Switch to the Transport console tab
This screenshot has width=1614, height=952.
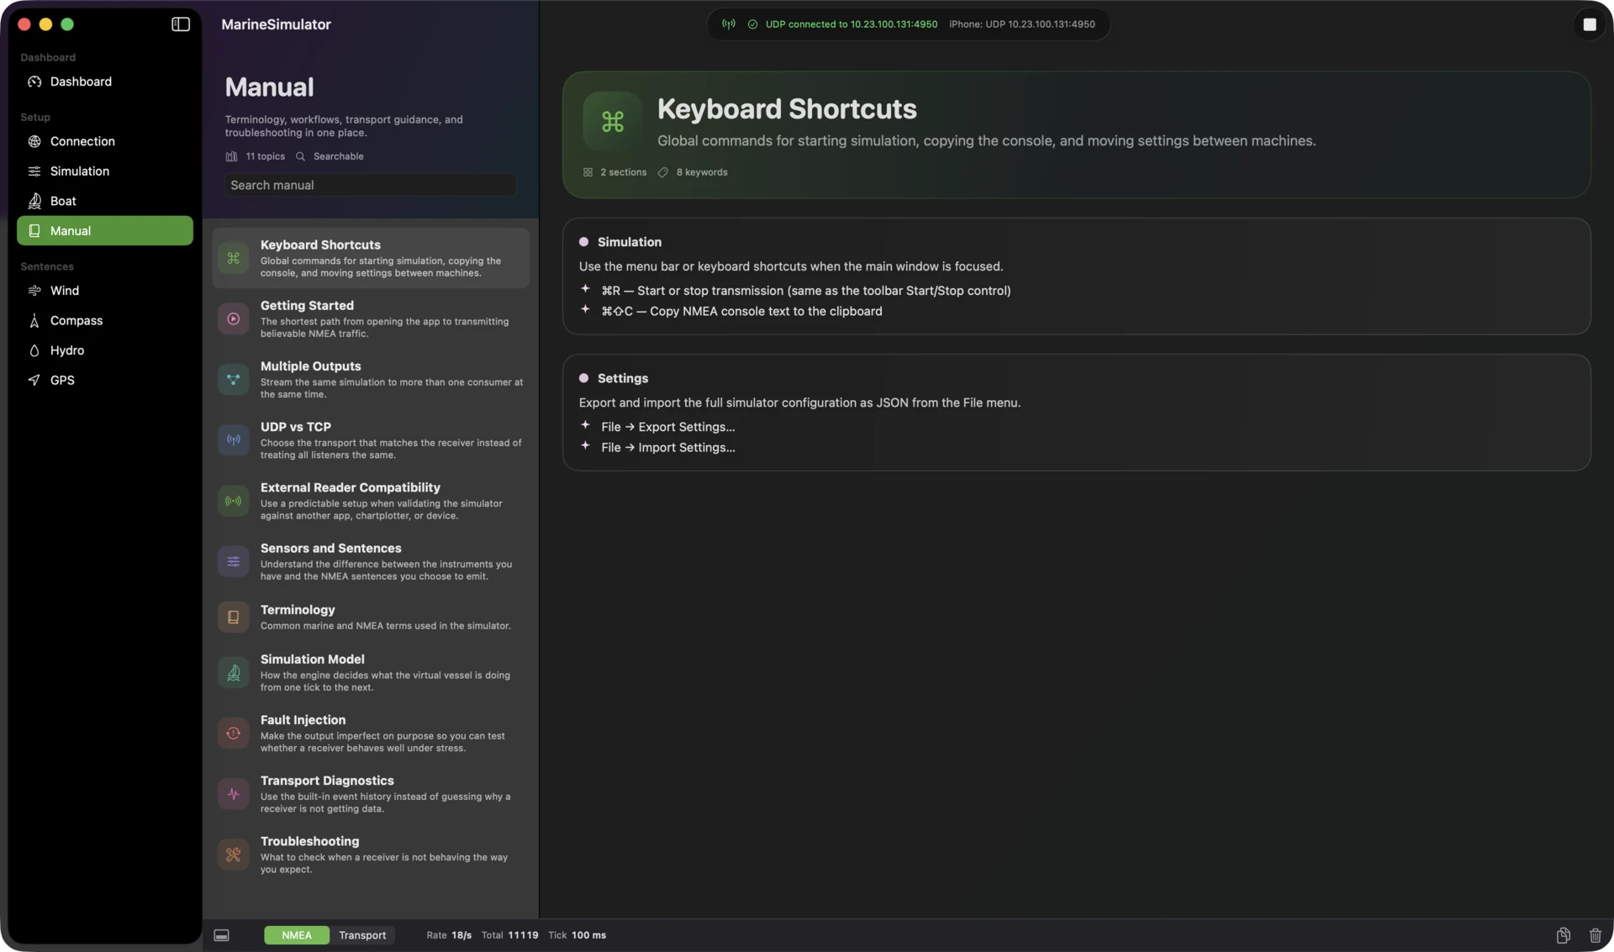point(362,935)
